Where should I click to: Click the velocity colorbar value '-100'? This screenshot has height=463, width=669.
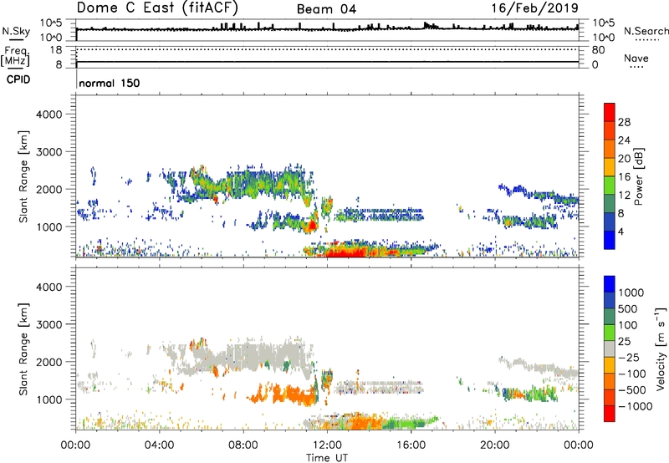tap(632, 374)
